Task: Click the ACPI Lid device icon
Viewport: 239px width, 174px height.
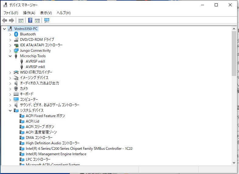Action: pos(22,121)
